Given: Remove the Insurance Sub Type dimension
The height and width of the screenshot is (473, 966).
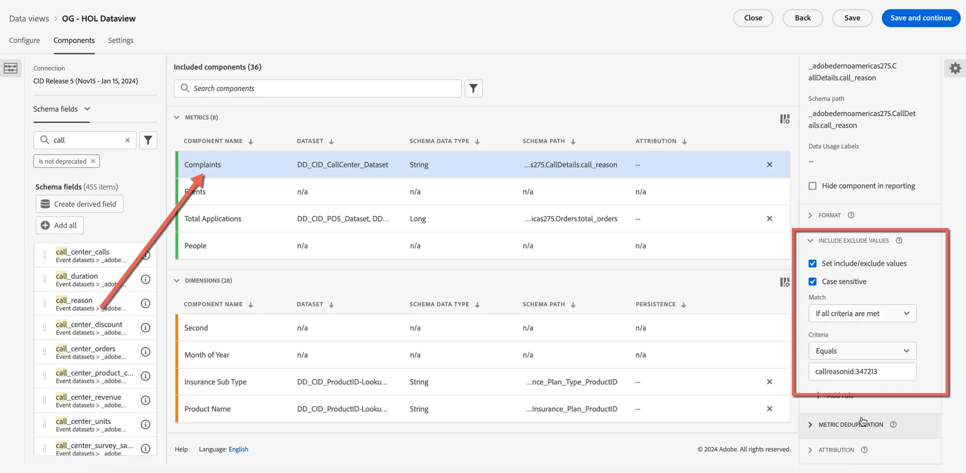Looking at the screenshot, I should (x=770, y=382).
